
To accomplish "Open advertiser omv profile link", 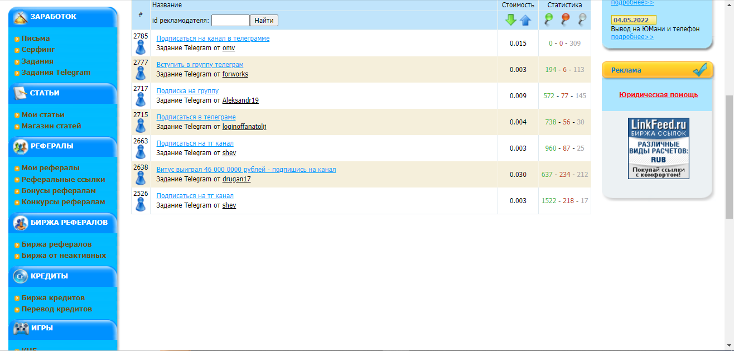I will [x=229, y=48].
